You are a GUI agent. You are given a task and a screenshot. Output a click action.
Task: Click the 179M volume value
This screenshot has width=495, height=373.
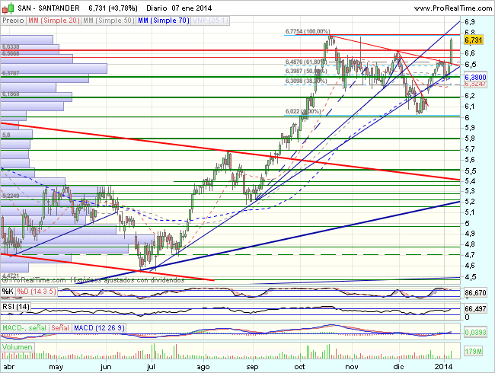tap(473, 351)
